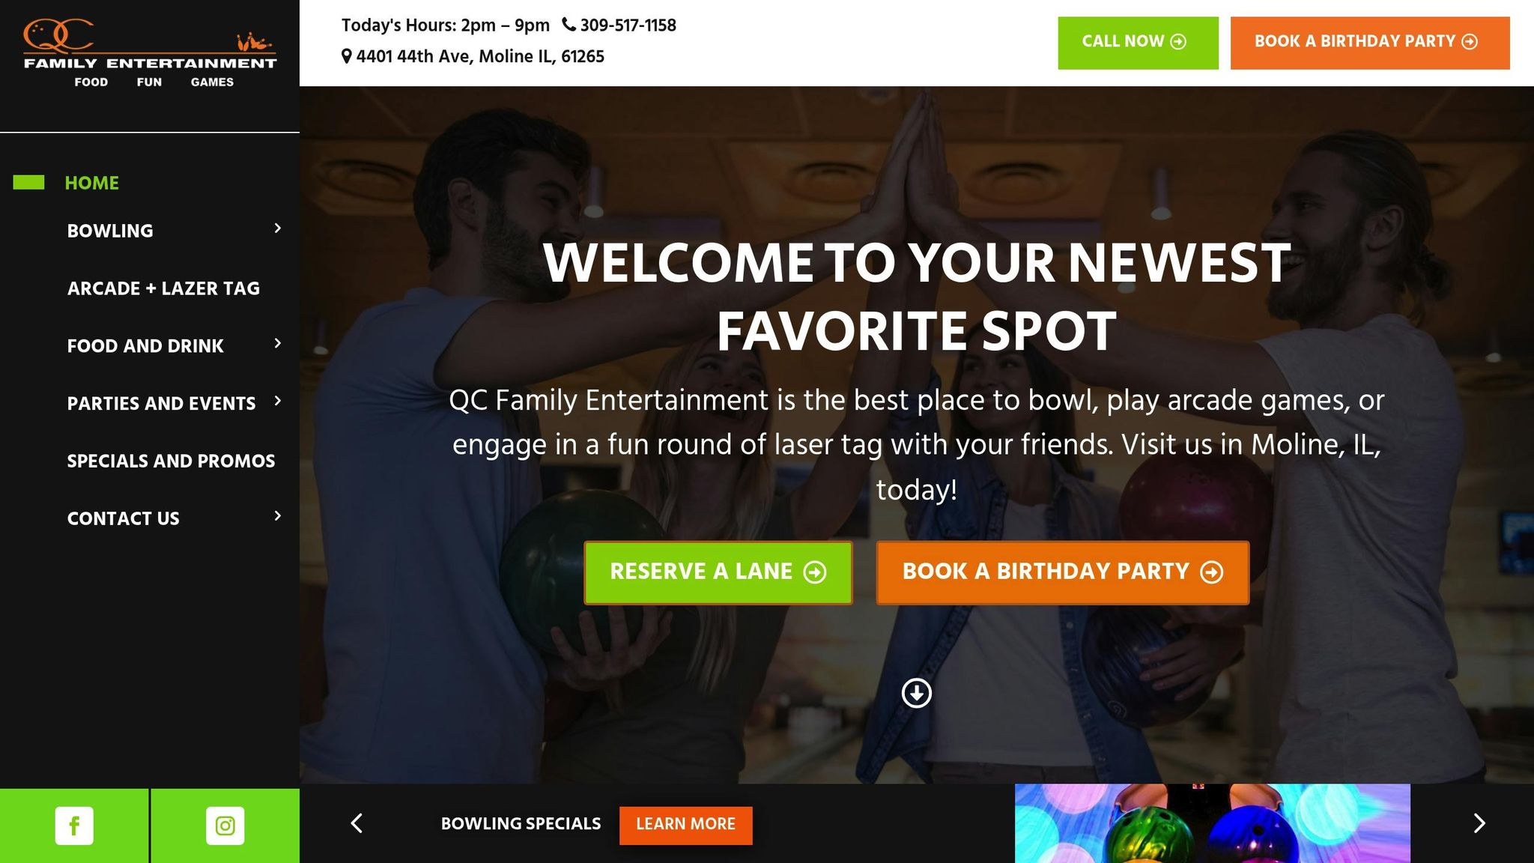Click the phone icon beside 309-517-1158

pos(569,25)
